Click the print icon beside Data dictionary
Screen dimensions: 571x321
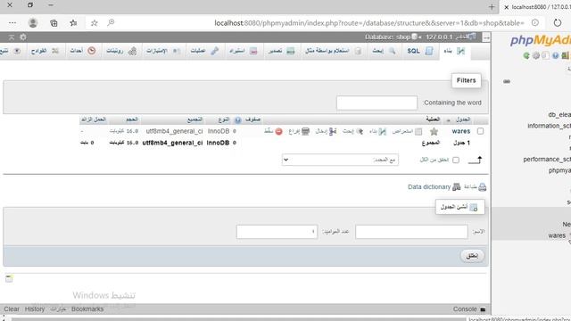tap(483, 187)
